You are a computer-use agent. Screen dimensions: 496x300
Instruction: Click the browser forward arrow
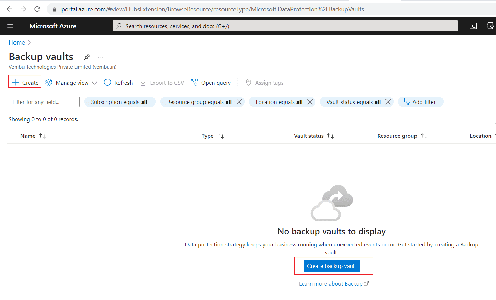[x=23, y=9]
